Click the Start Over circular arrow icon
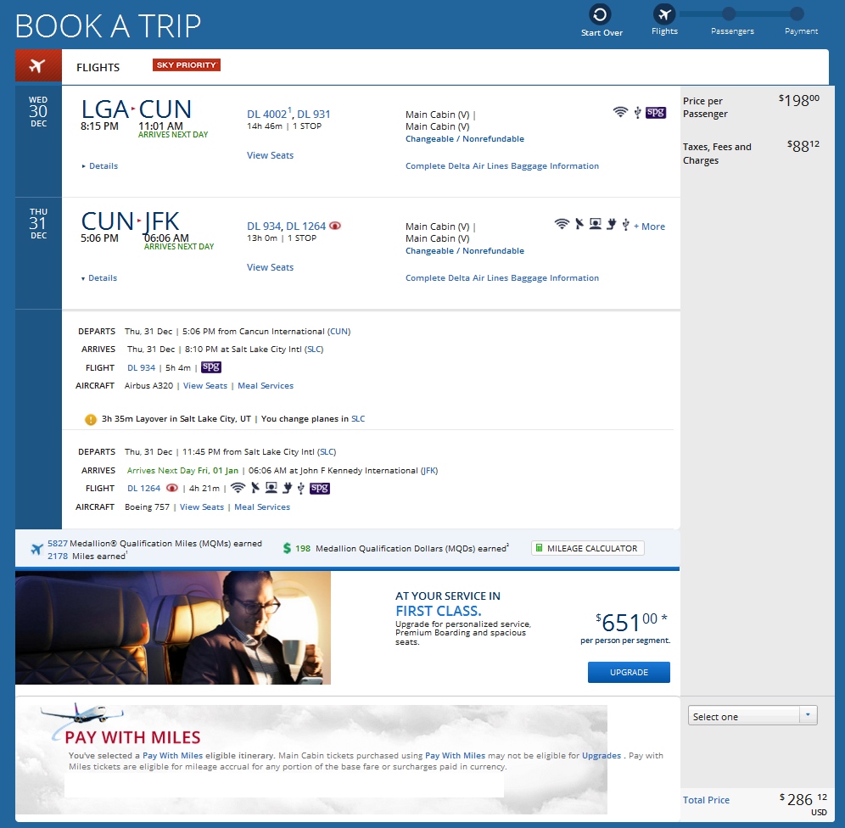Viewport: 845px width, 828px height. pyautogui.click(x=600, y=14)
